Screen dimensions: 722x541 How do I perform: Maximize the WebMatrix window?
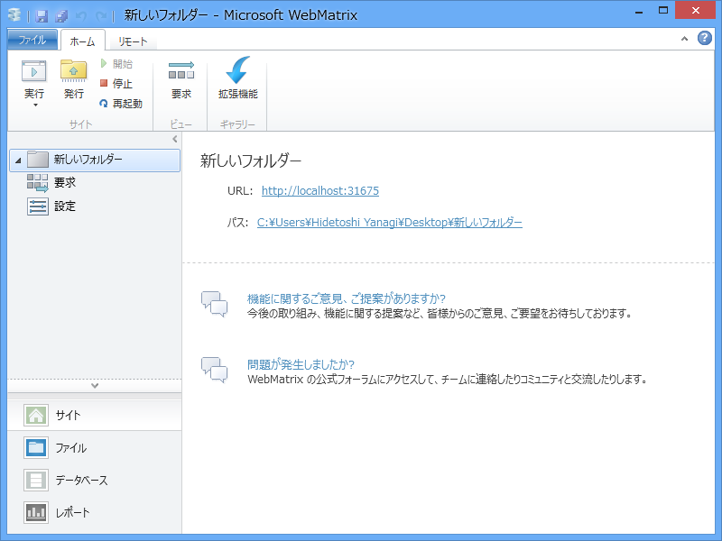coord(663,11)
